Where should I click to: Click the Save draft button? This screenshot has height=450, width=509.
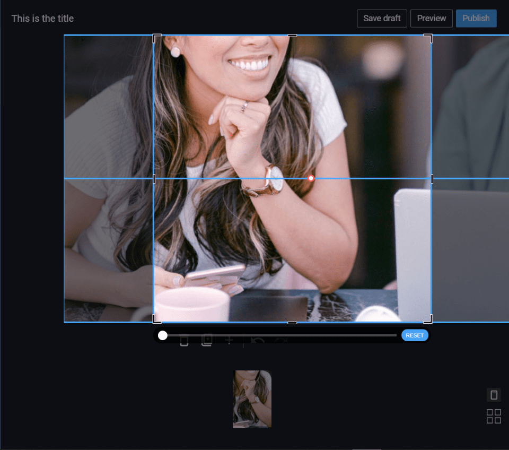point(382,18)
